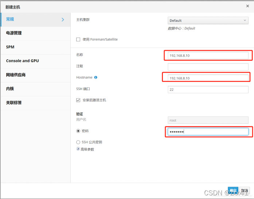Image resolution: width=254 pixels, height=199 pixels.
Task: Focus the password input field
Action: 208,132
